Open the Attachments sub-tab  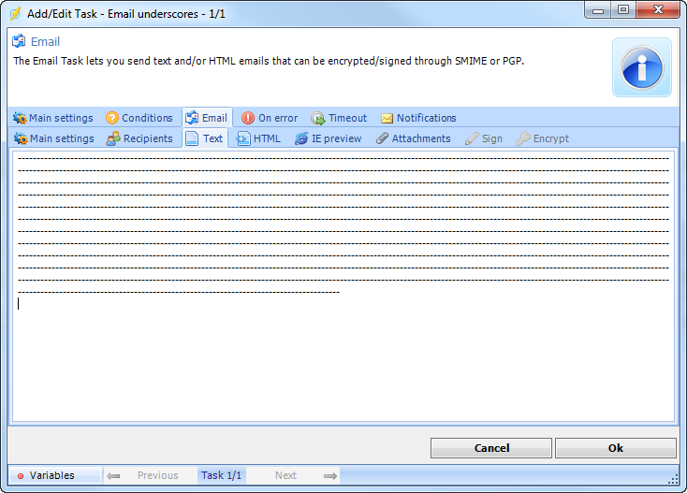[x=413, y=138]
